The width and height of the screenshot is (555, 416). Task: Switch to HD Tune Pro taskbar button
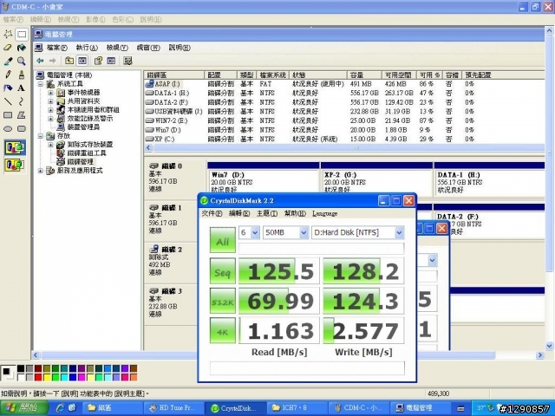click(x=173, y=408)
